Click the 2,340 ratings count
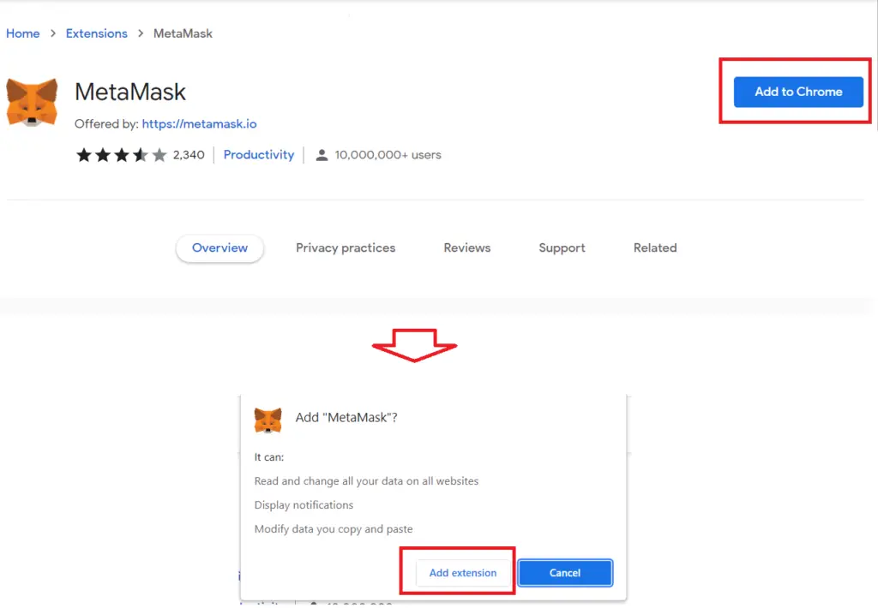This screenshot has height=608, width=878. point(189,155)
